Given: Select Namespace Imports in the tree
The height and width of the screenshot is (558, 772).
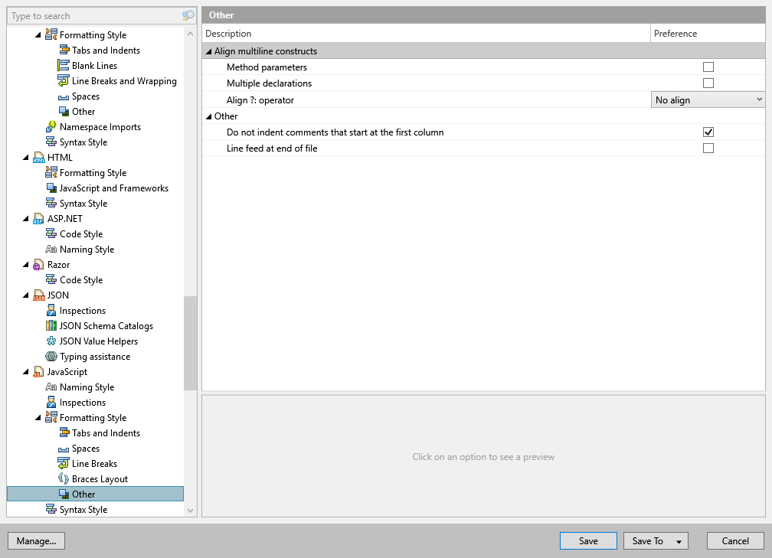Looking at the screenshot, I should point(98,126).
